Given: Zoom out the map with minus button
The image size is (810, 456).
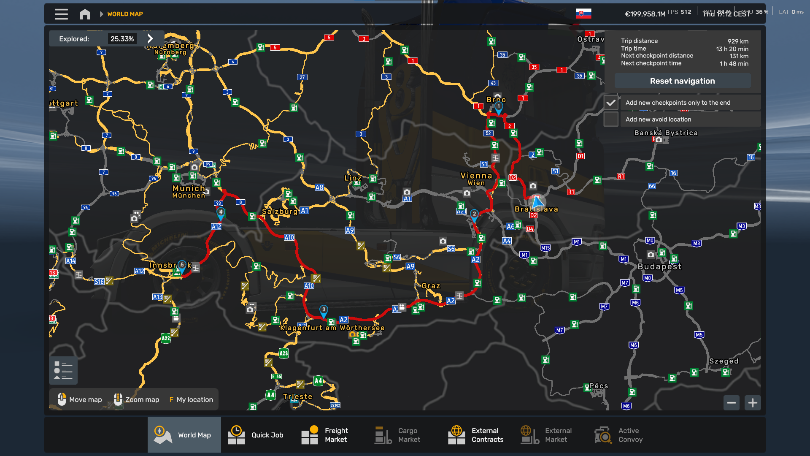Looking at the screenshot, I should (732, 403).
